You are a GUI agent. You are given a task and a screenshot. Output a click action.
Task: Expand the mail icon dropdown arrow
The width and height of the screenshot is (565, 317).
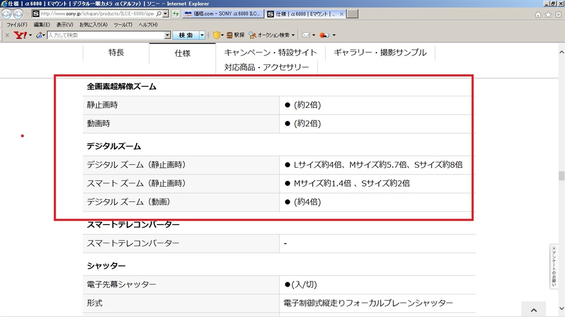[313, 35]
